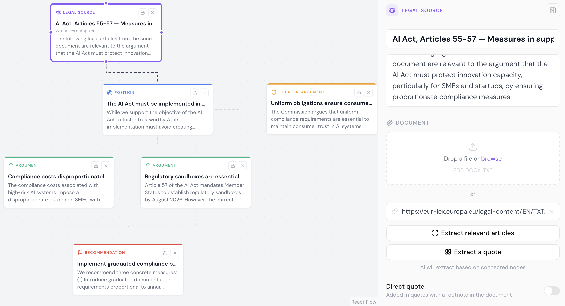Remove the Regulatory sandboxes argument node
This screenshot has width=565, height=306.
243,166
